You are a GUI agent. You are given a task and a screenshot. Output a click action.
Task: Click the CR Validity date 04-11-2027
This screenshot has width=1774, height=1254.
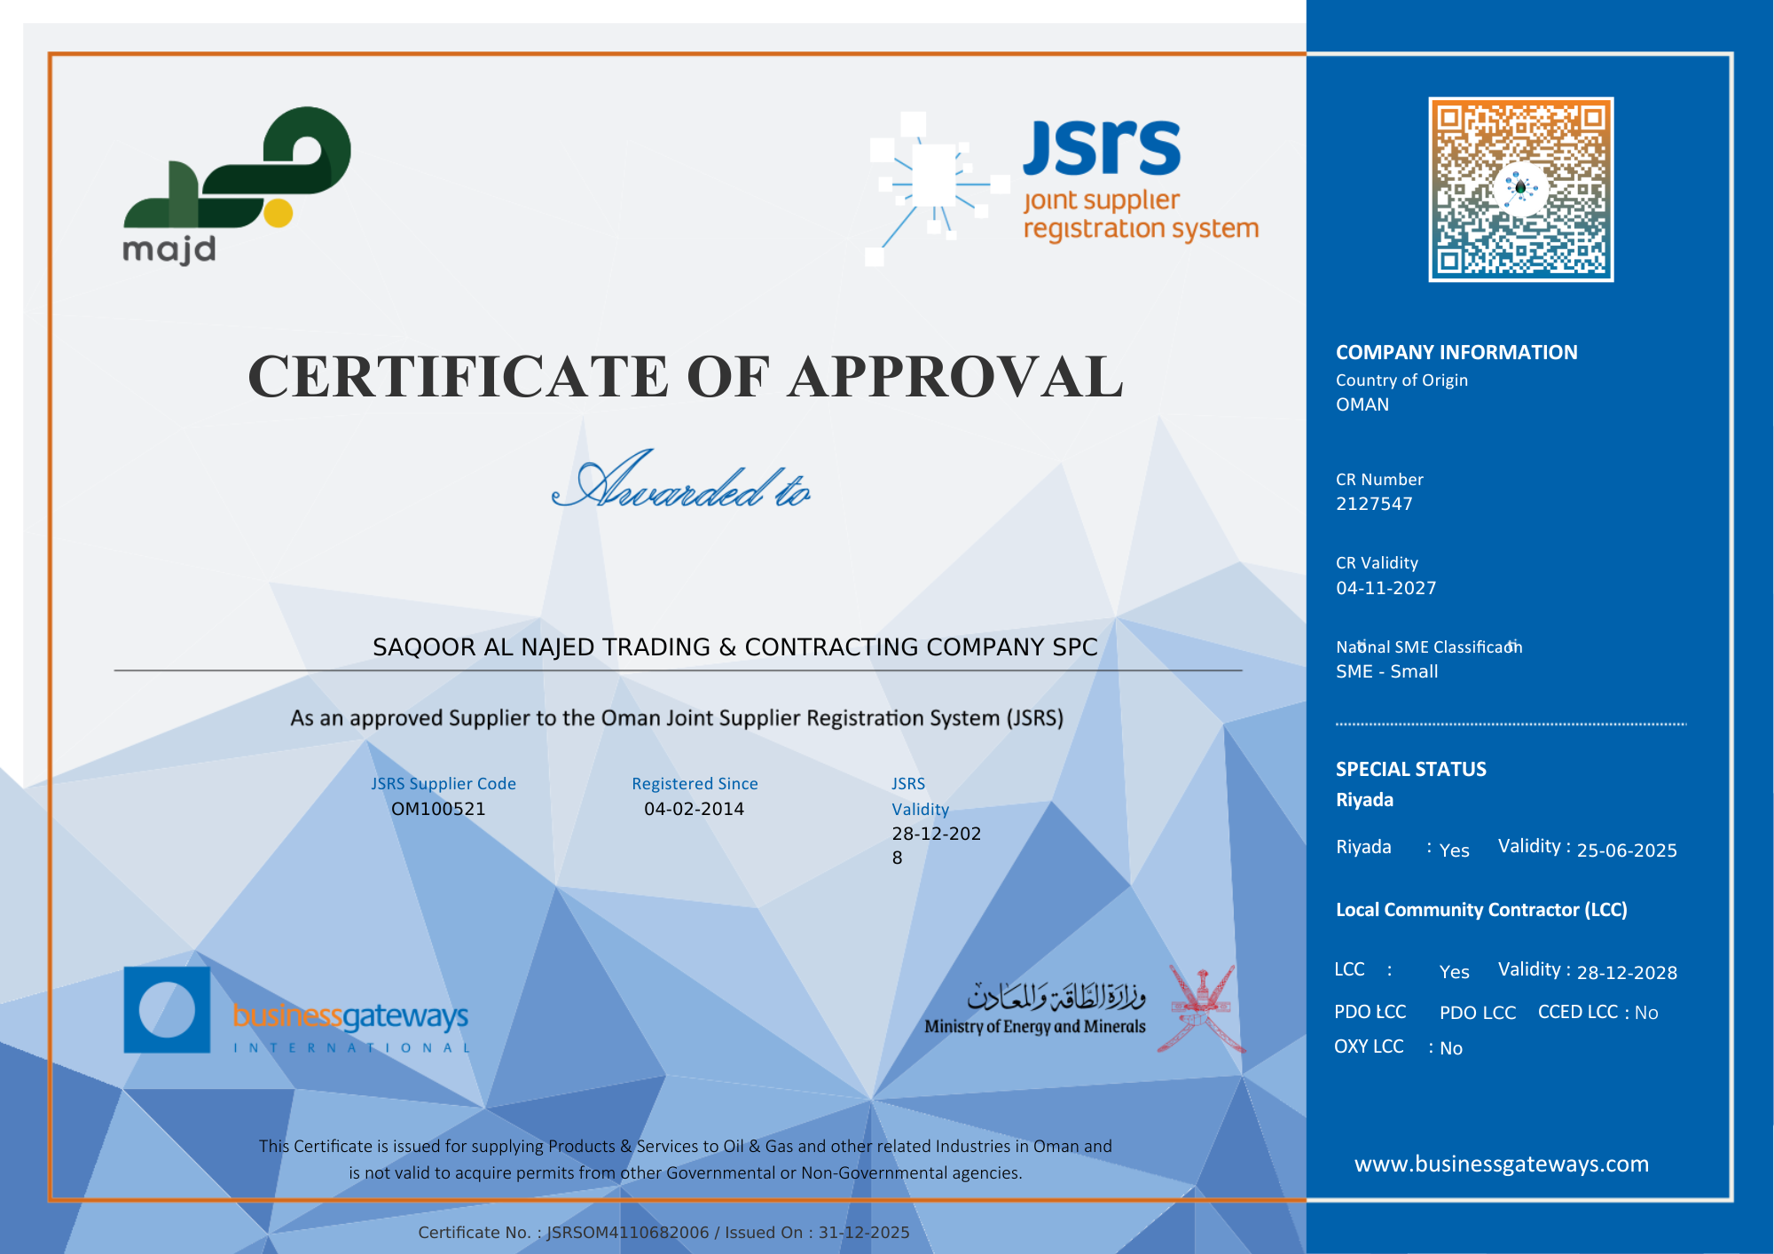(x=1385, y=588)
